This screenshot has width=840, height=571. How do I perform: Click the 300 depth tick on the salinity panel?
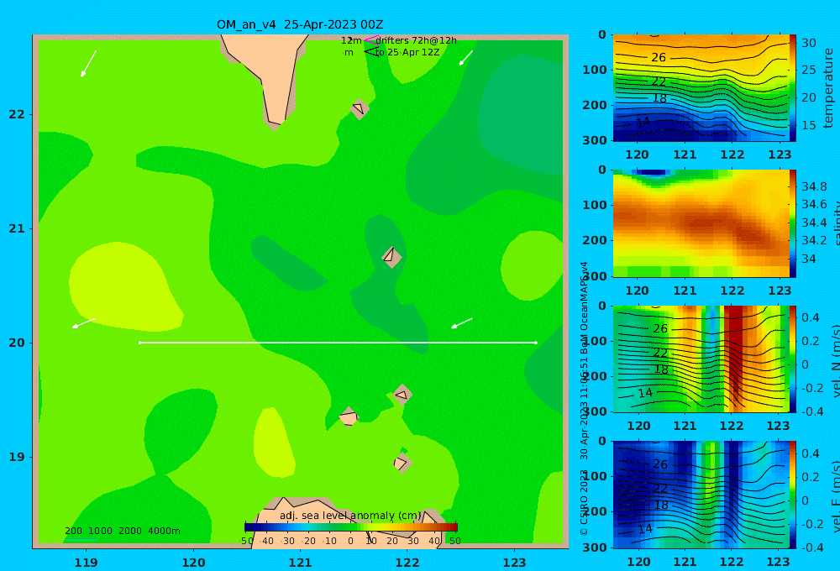click(x=594, y=276)
